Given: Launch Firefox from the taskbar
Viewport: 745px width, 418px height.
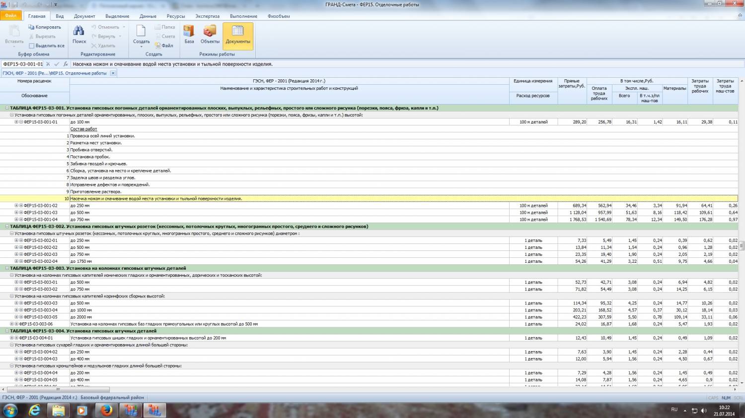Looking at the screenshot, I should (106, 410).
